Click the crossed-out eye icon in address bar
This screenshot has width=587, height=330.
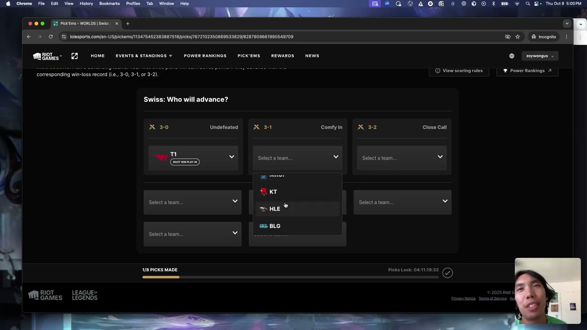pos(508,37)
